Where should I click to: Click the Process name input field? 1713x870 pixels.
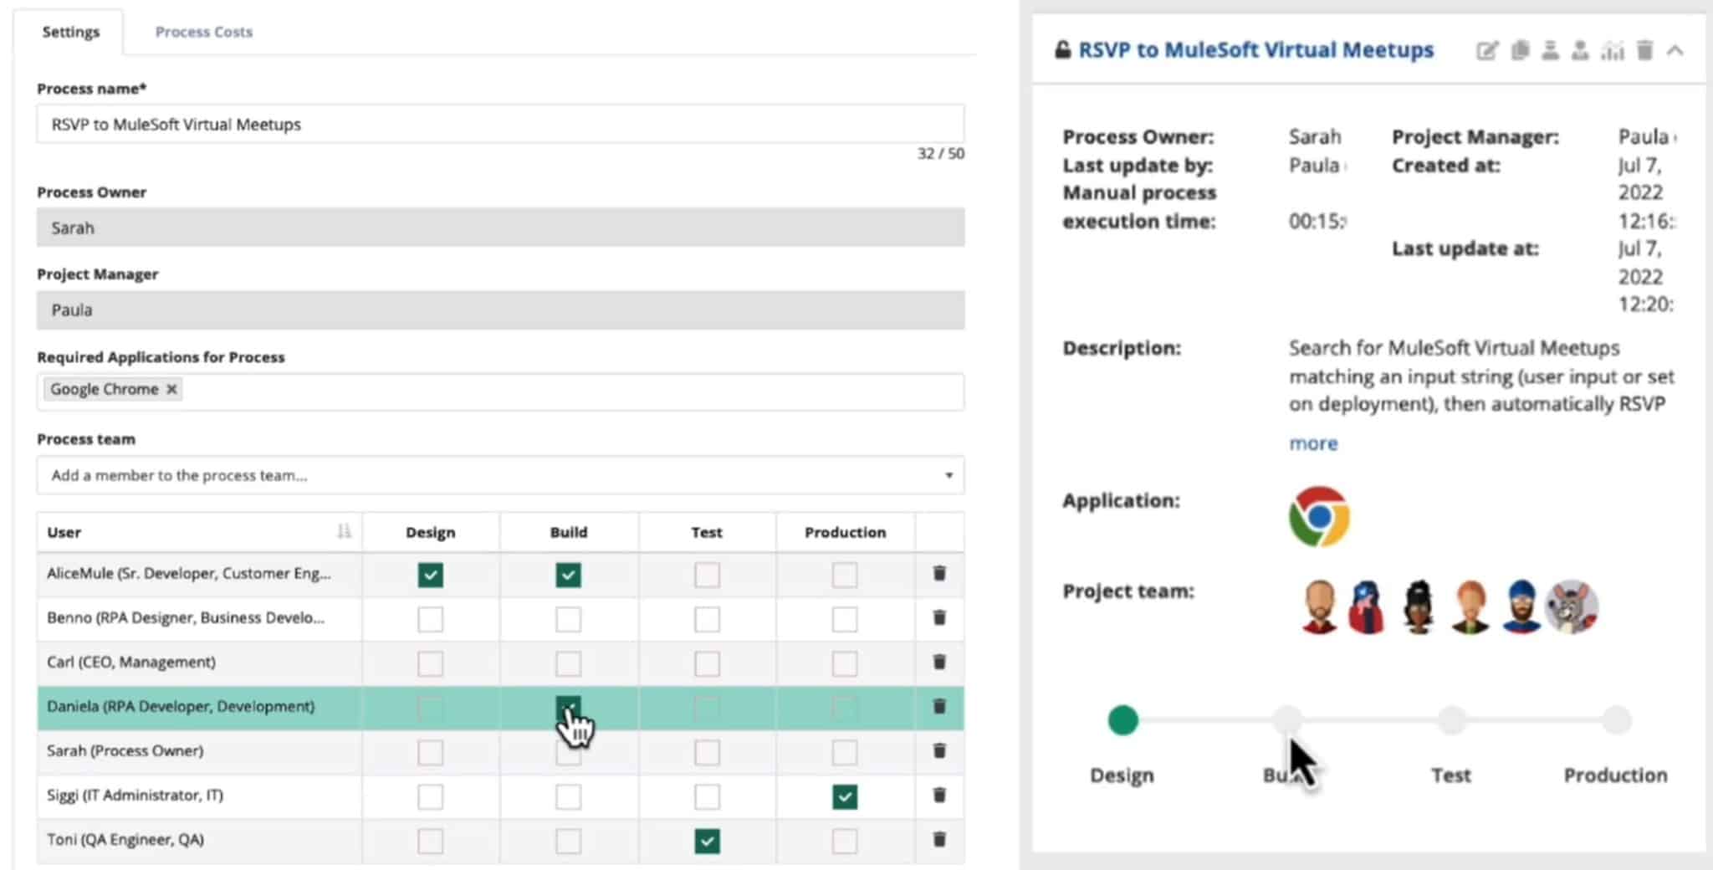point(500,124)
